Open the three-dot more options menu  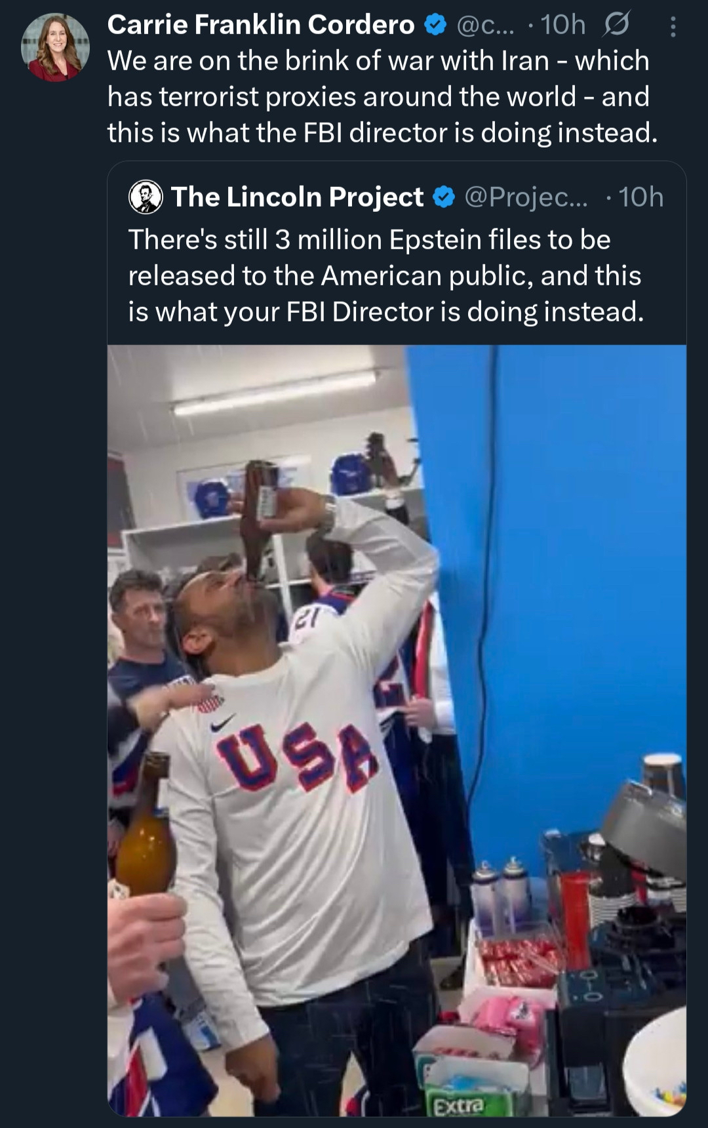673,26
